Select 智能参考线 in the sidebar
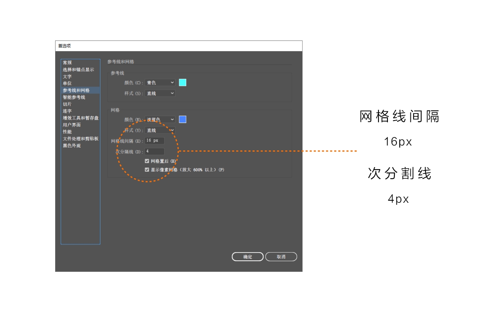Image resolution: width=490 pixels, height=327 pixels. pos(74,97)
